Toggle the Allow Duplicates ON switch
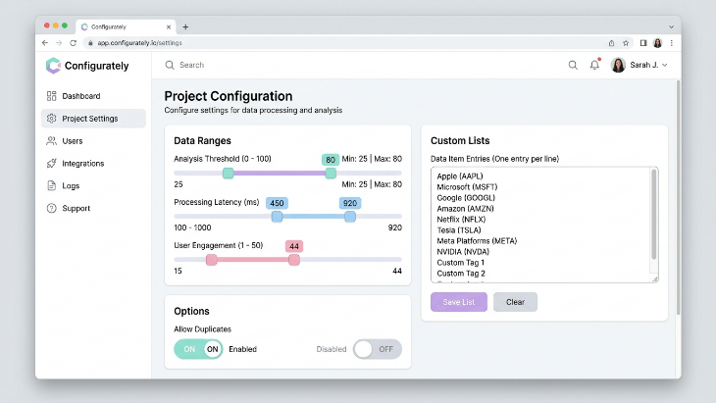The height and width of the screenshot is (403, 716). [x=198, y=349]
